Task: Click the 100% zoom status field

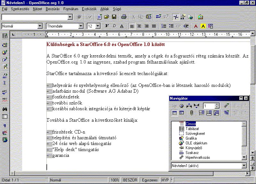Action: (x=115, y=180)
